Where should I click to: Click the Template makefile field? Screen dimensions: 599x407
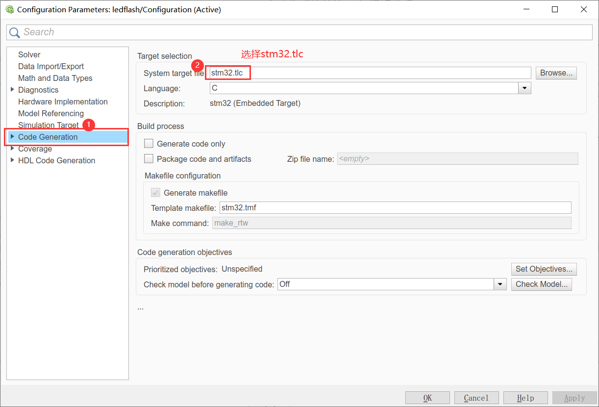coord(395,207)
